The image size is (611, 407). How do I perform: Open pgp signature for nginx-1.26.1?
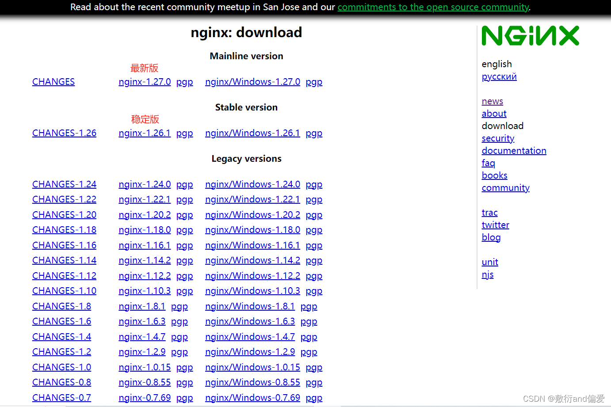tap(184, 133)
